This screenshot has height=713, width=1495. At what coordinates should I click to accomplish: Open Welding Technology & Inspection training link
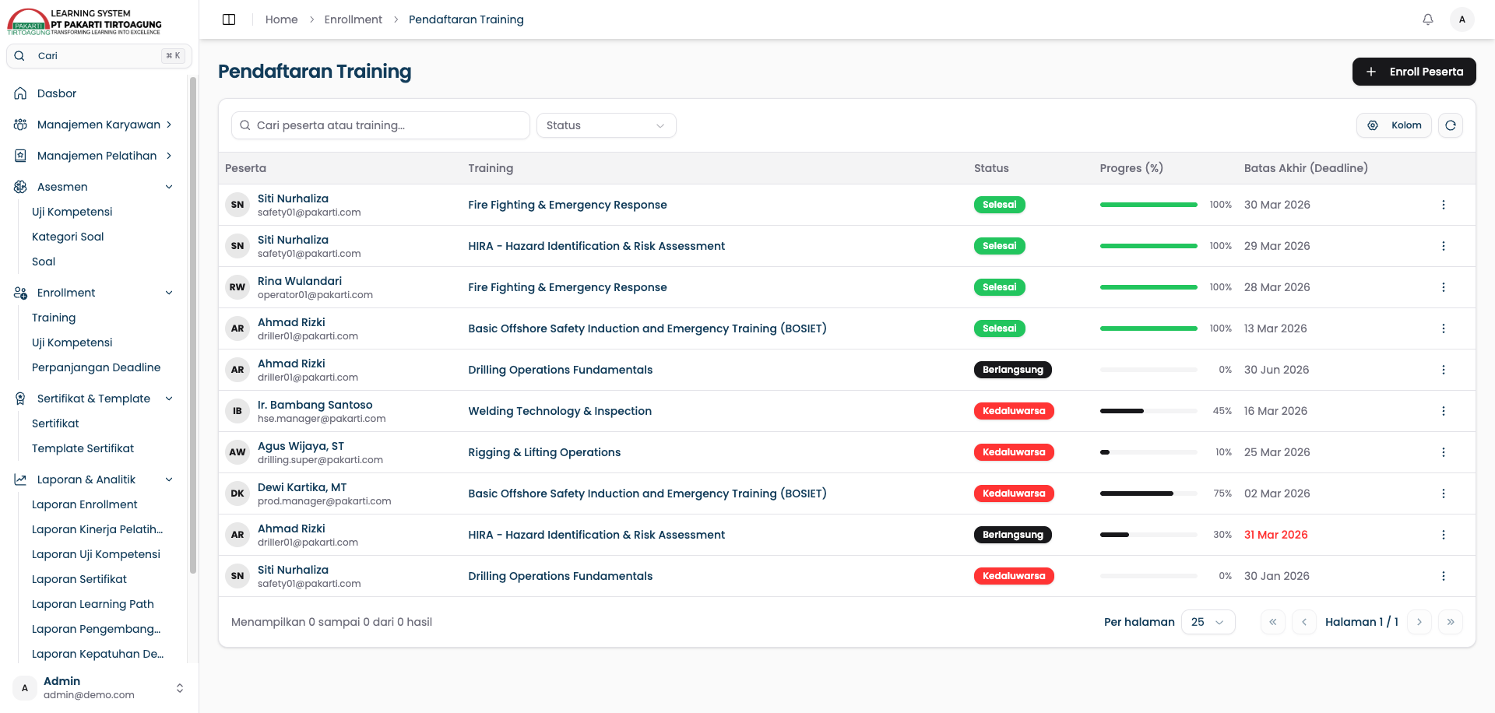[x=560, y=411]
